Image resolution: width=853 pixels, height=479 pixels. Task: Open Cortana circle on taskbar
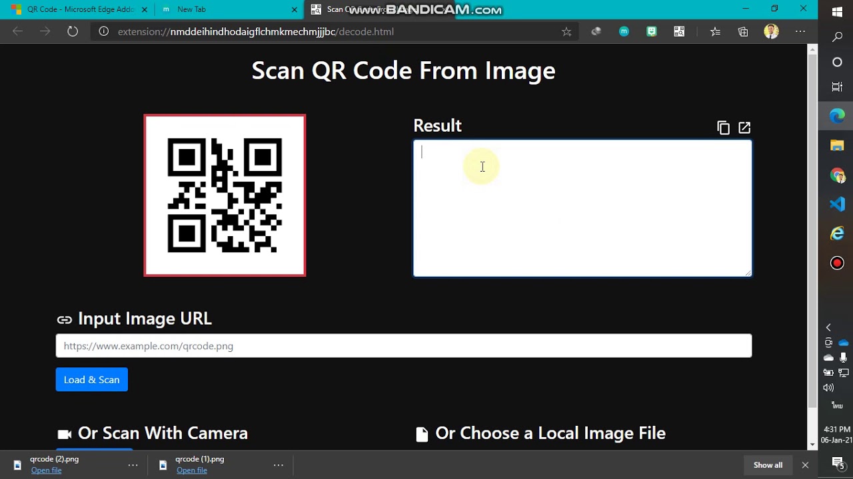click(837, 62)
